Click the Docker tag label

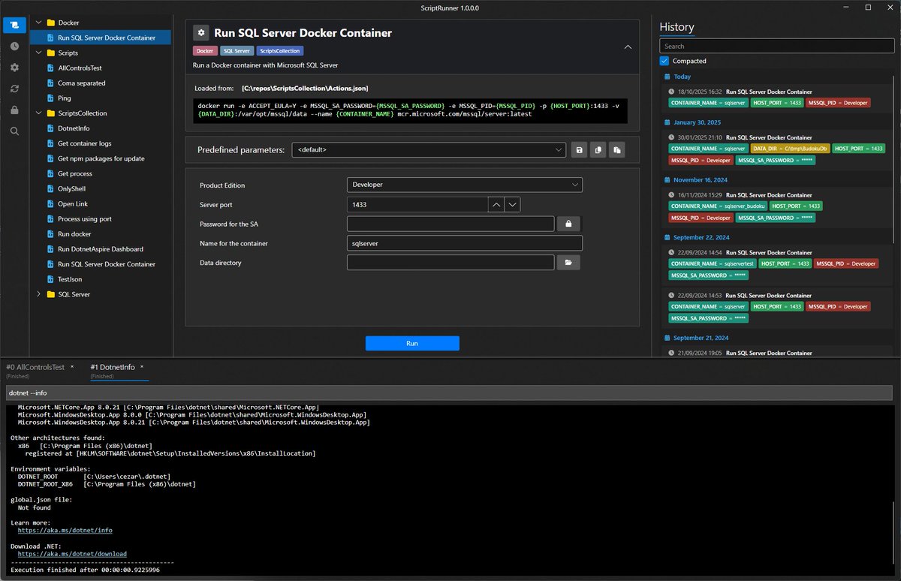coord(205,51)
